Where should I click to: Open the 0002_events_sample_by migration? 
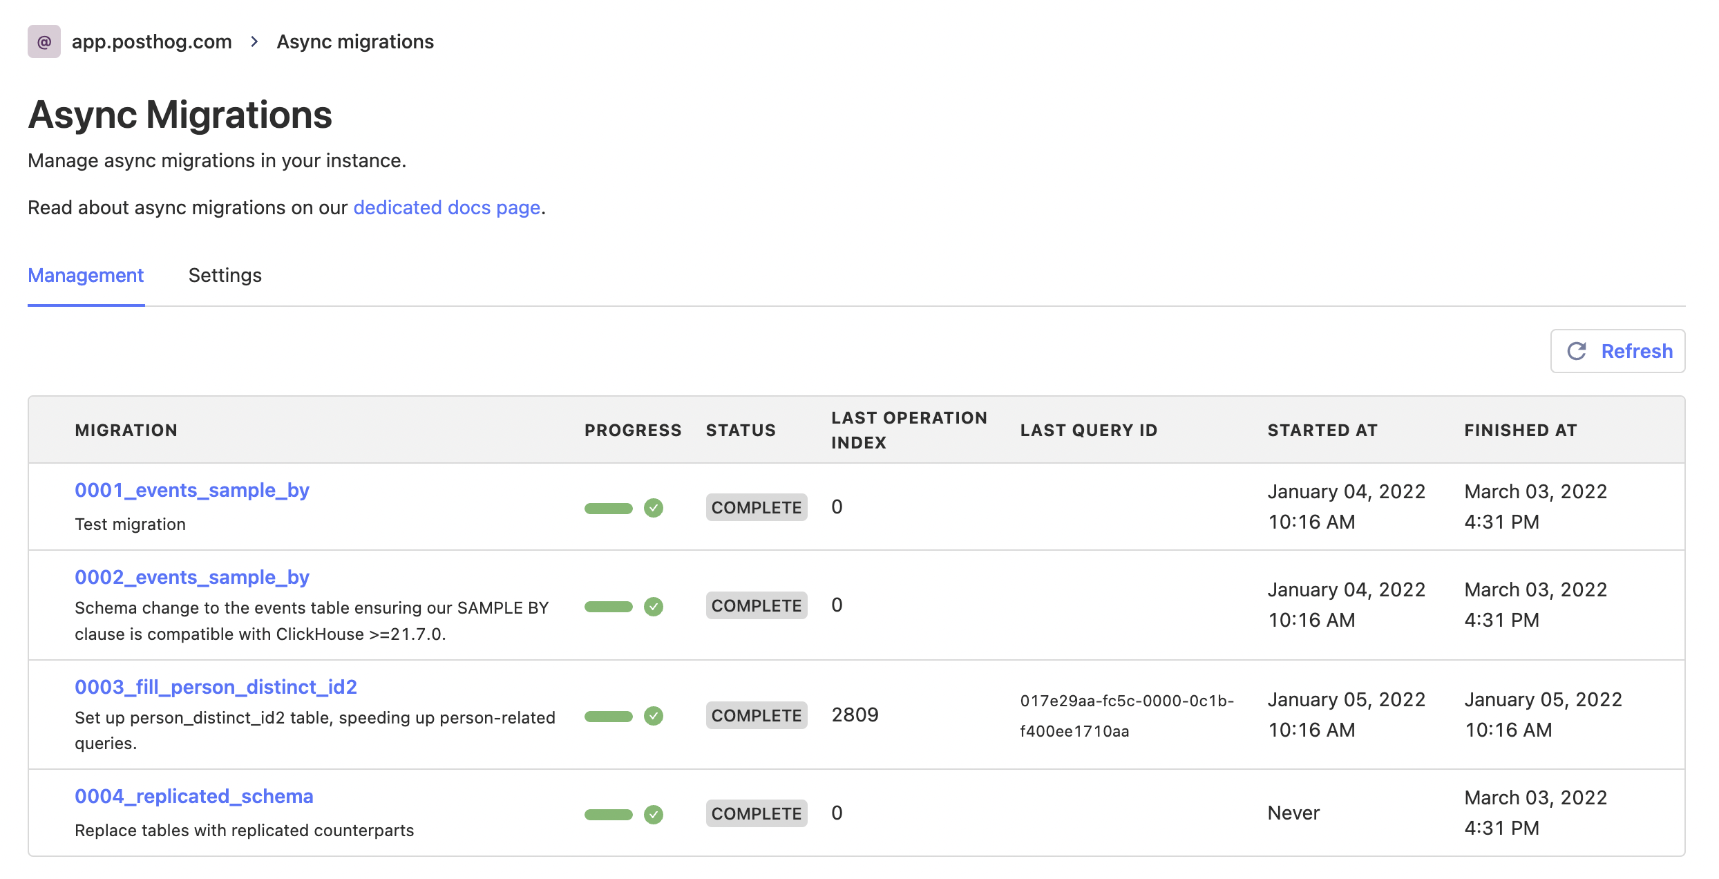(x=192, y=577)
